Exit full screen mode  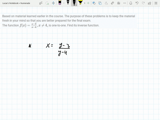click(156, 3)
